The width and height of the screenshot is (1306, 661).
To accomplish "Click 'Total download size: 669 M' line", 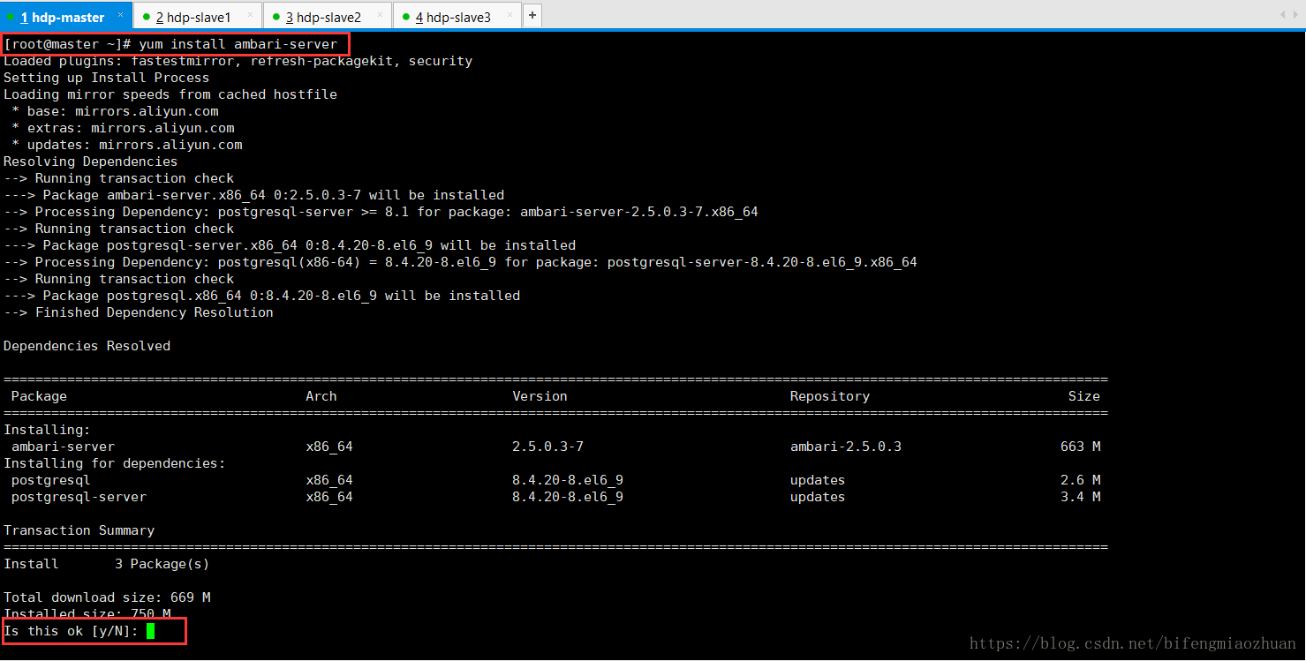I will click(x=107, y=597).
